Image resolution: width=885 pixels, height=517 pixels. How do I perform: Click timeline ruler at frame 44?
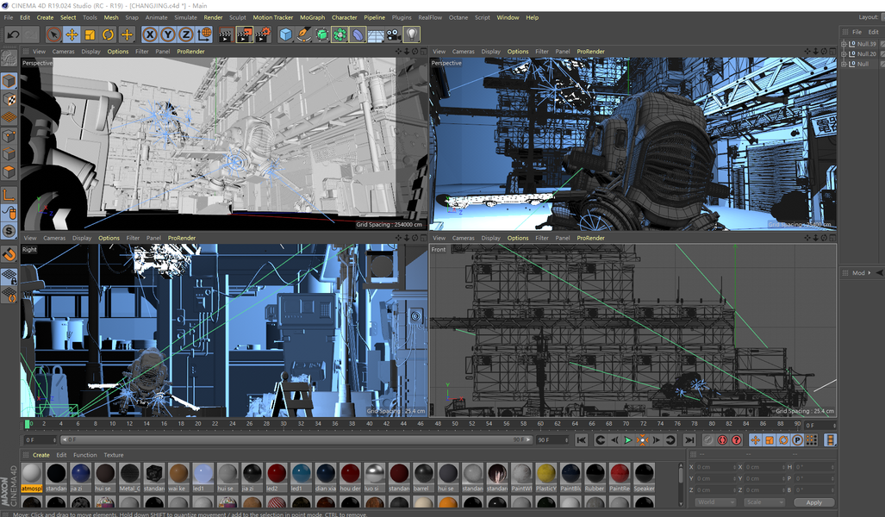tap(403, 424)
